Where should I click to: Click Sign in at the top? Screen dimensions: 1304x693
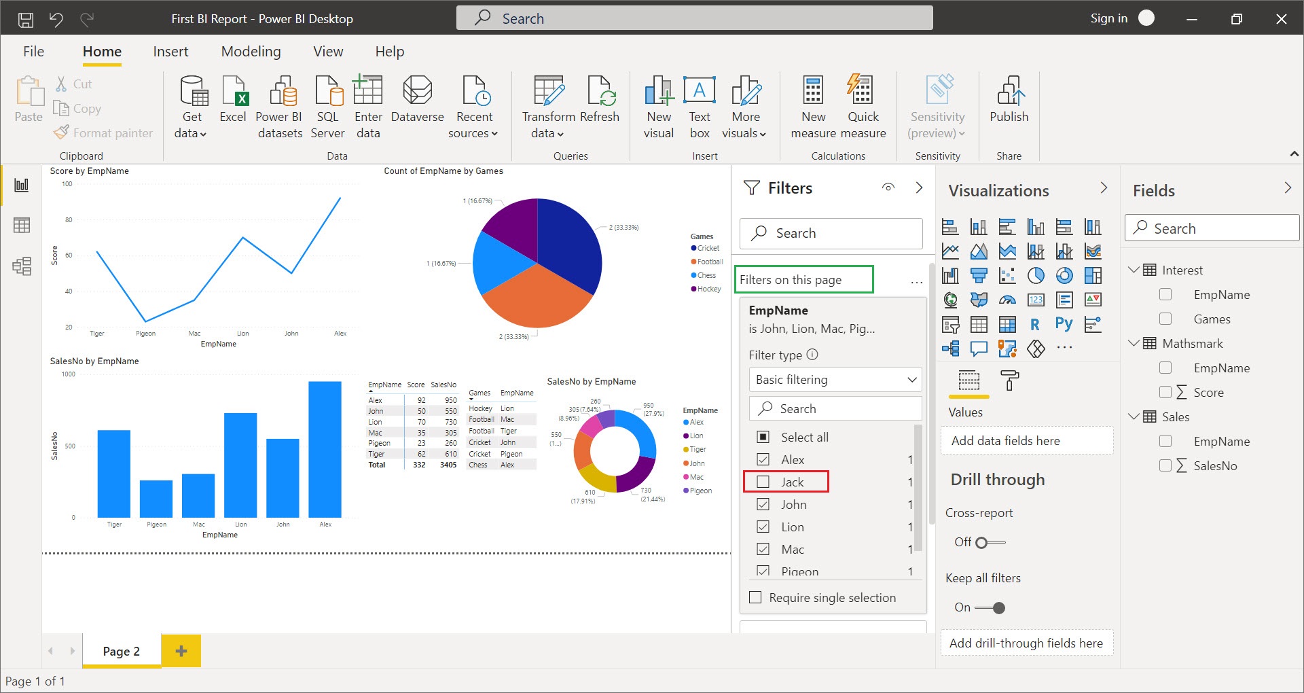pos(1108,18)
